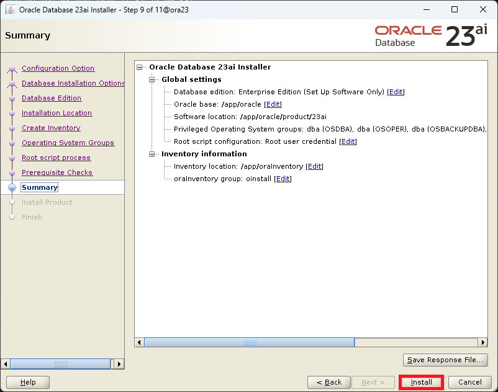Click the Root script process step bullet
Image resolution: width=498 pixels, height=392 pixels.
[x=12, y=158]
